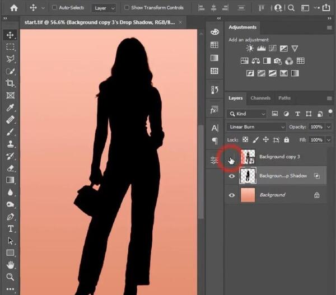Image resolution: width=336 pixels, height=295 pixels.
Task: Open the Adjustments panel menu
Action: pyautogui.click(x=329, y=27)
